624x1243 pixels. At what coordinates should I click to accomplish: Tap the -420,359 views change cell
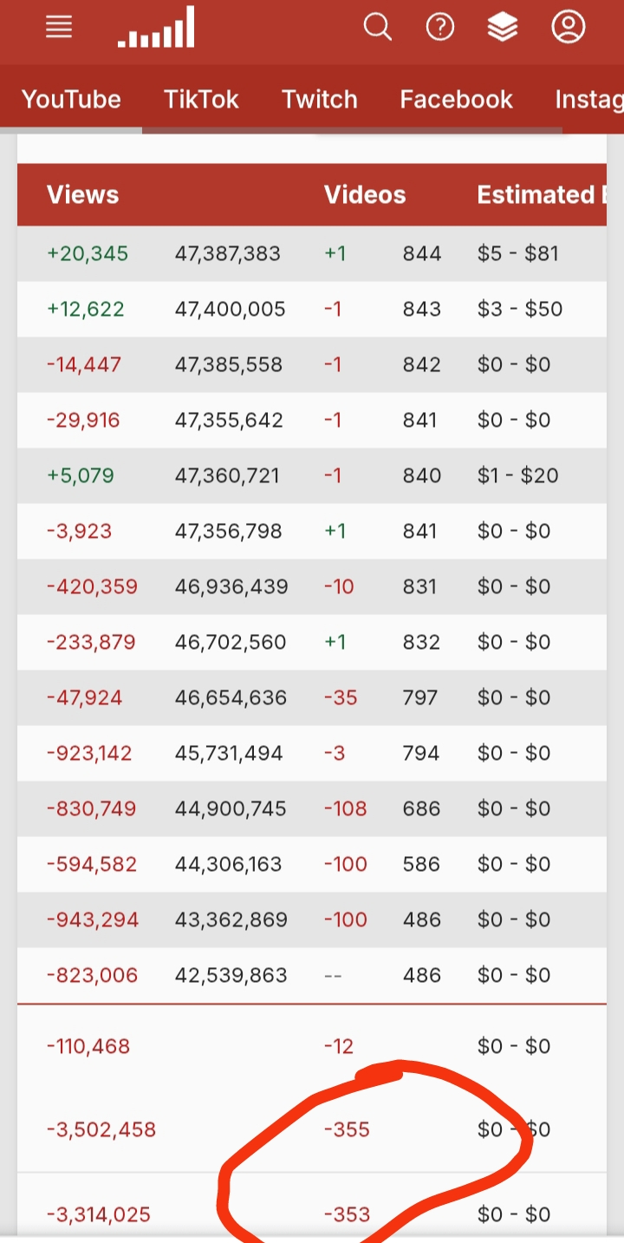92,586
